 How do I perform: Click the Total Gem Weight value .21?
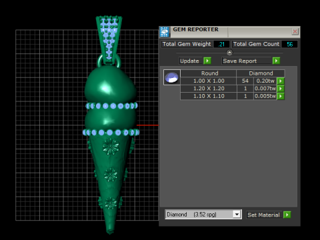click(x=221, y=44)
